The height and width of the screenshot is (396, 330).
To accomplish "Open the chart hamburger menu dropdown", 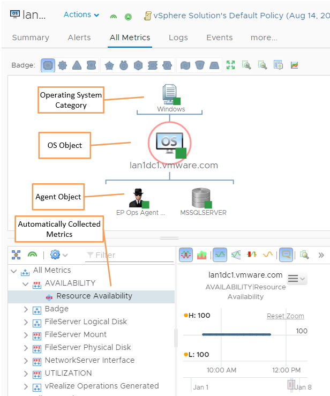I will click(x=297, y=279).
